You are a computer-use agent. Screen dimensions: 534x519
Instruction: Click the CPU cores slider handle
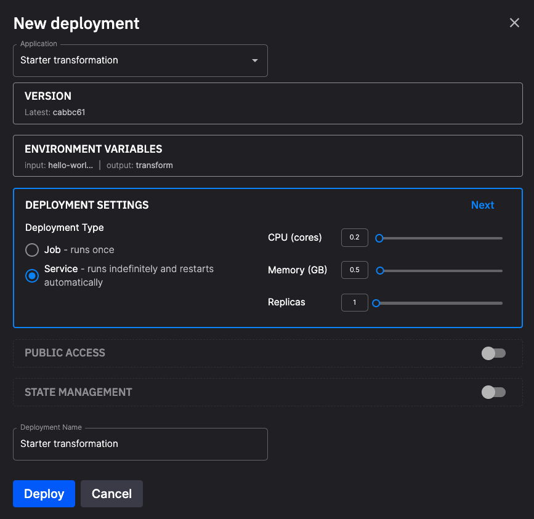[x=379, y=238]
